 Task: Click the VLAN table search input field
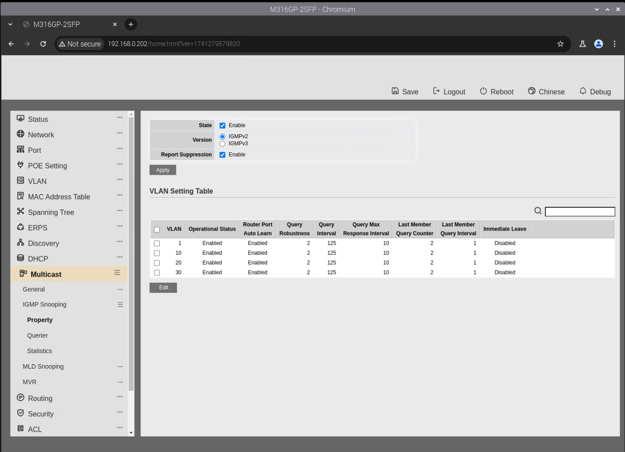pos(580,211)
